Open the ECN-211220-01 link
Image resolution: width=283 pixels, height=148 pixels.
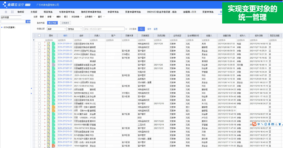(65, 146)
